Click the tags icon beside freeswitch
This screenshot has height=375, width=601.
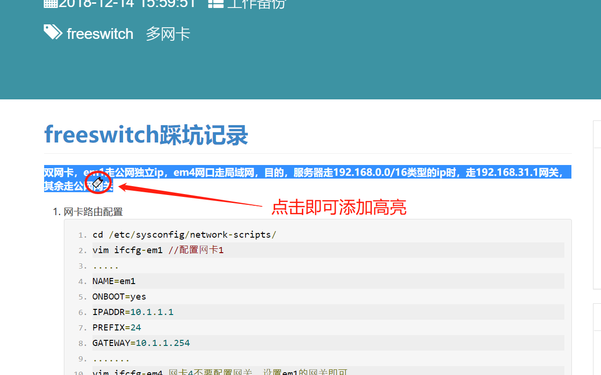pos(53,32)
